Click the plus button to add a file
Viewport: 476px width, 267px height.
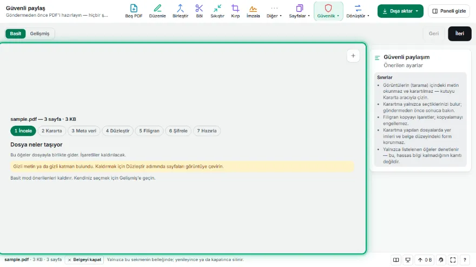353,56
